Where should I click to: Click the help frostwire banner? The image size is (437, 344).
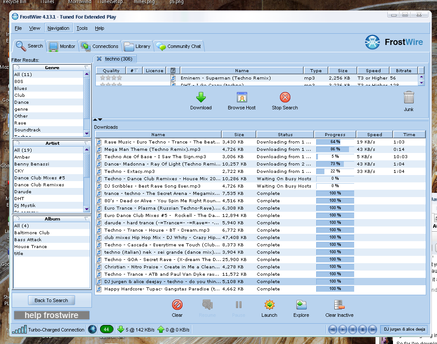[52, 315]
